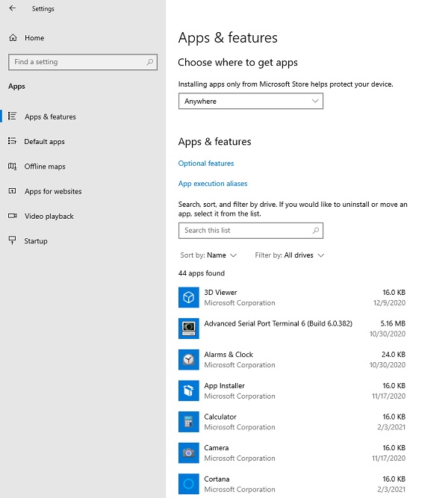This screenshot has height=498, width=448.
Task: Click the 24.0 KB size value
Action: pyautogui.click(x=393, y=355)
